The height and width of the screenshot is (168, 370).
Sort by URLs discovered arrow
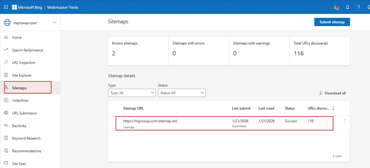pyautogui.click(x=333, y=108)
